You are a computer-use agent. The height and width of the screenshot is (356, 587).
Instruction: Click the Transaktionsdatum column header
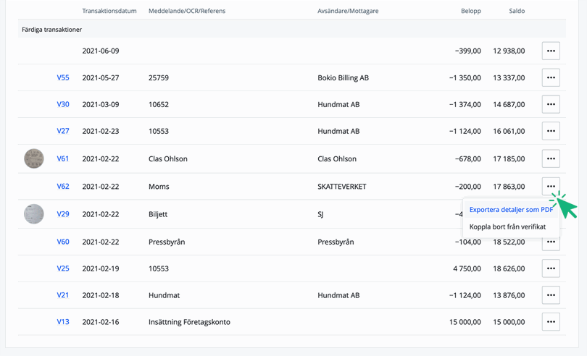pyautogui.click(x=109, y=11)
